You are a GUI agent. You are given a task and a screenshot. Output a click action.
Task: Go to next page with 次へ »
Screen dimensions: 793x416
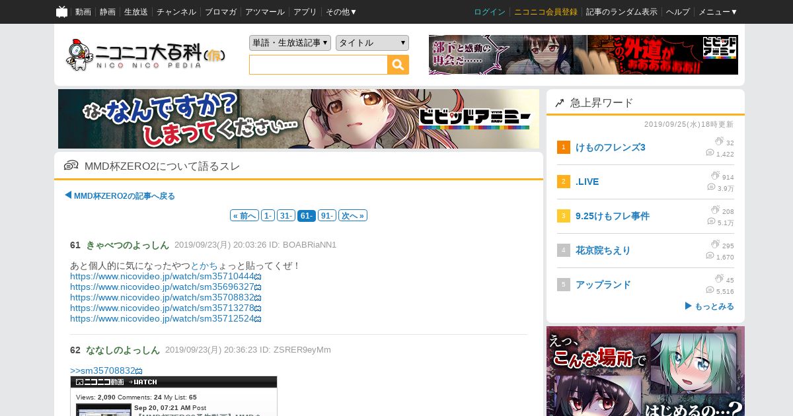353,216
